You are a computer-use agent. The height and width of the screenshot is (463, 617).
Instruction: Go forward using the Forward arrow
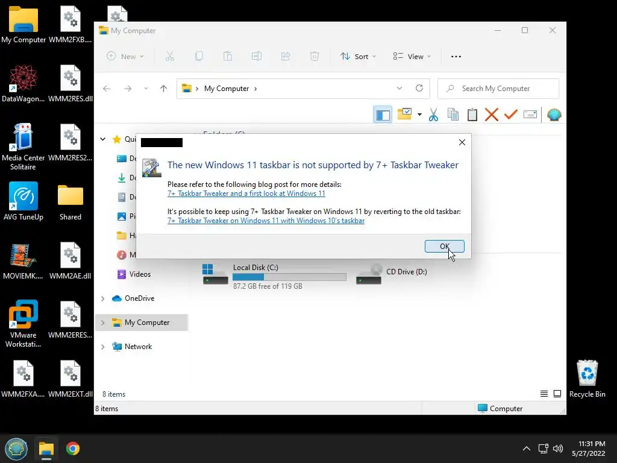[128, 89]
